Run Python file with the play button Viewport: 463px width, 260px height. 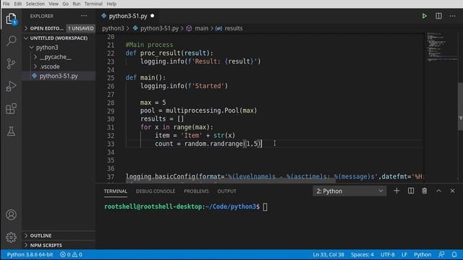point(425,16)
